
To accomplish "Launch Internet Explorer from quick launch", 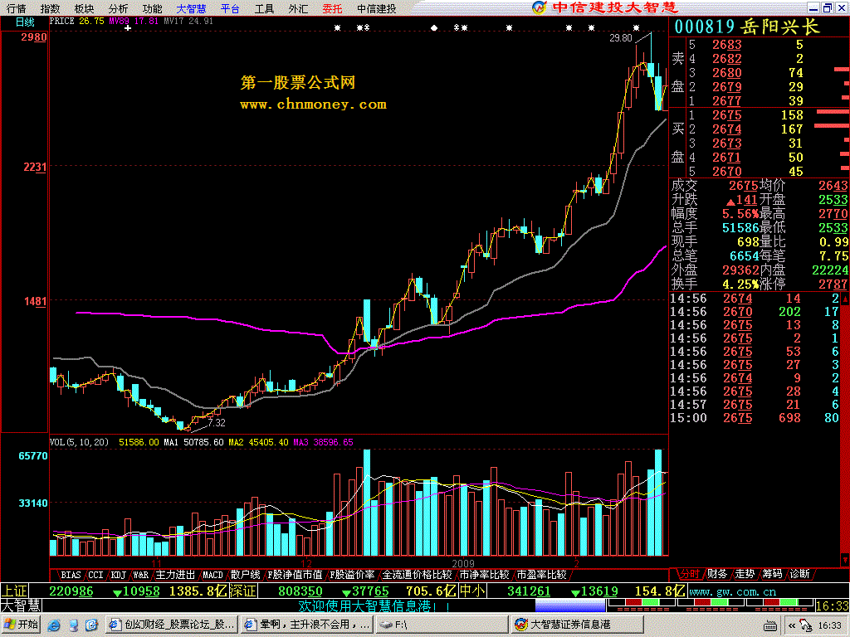I will click(x=54, y=625).
